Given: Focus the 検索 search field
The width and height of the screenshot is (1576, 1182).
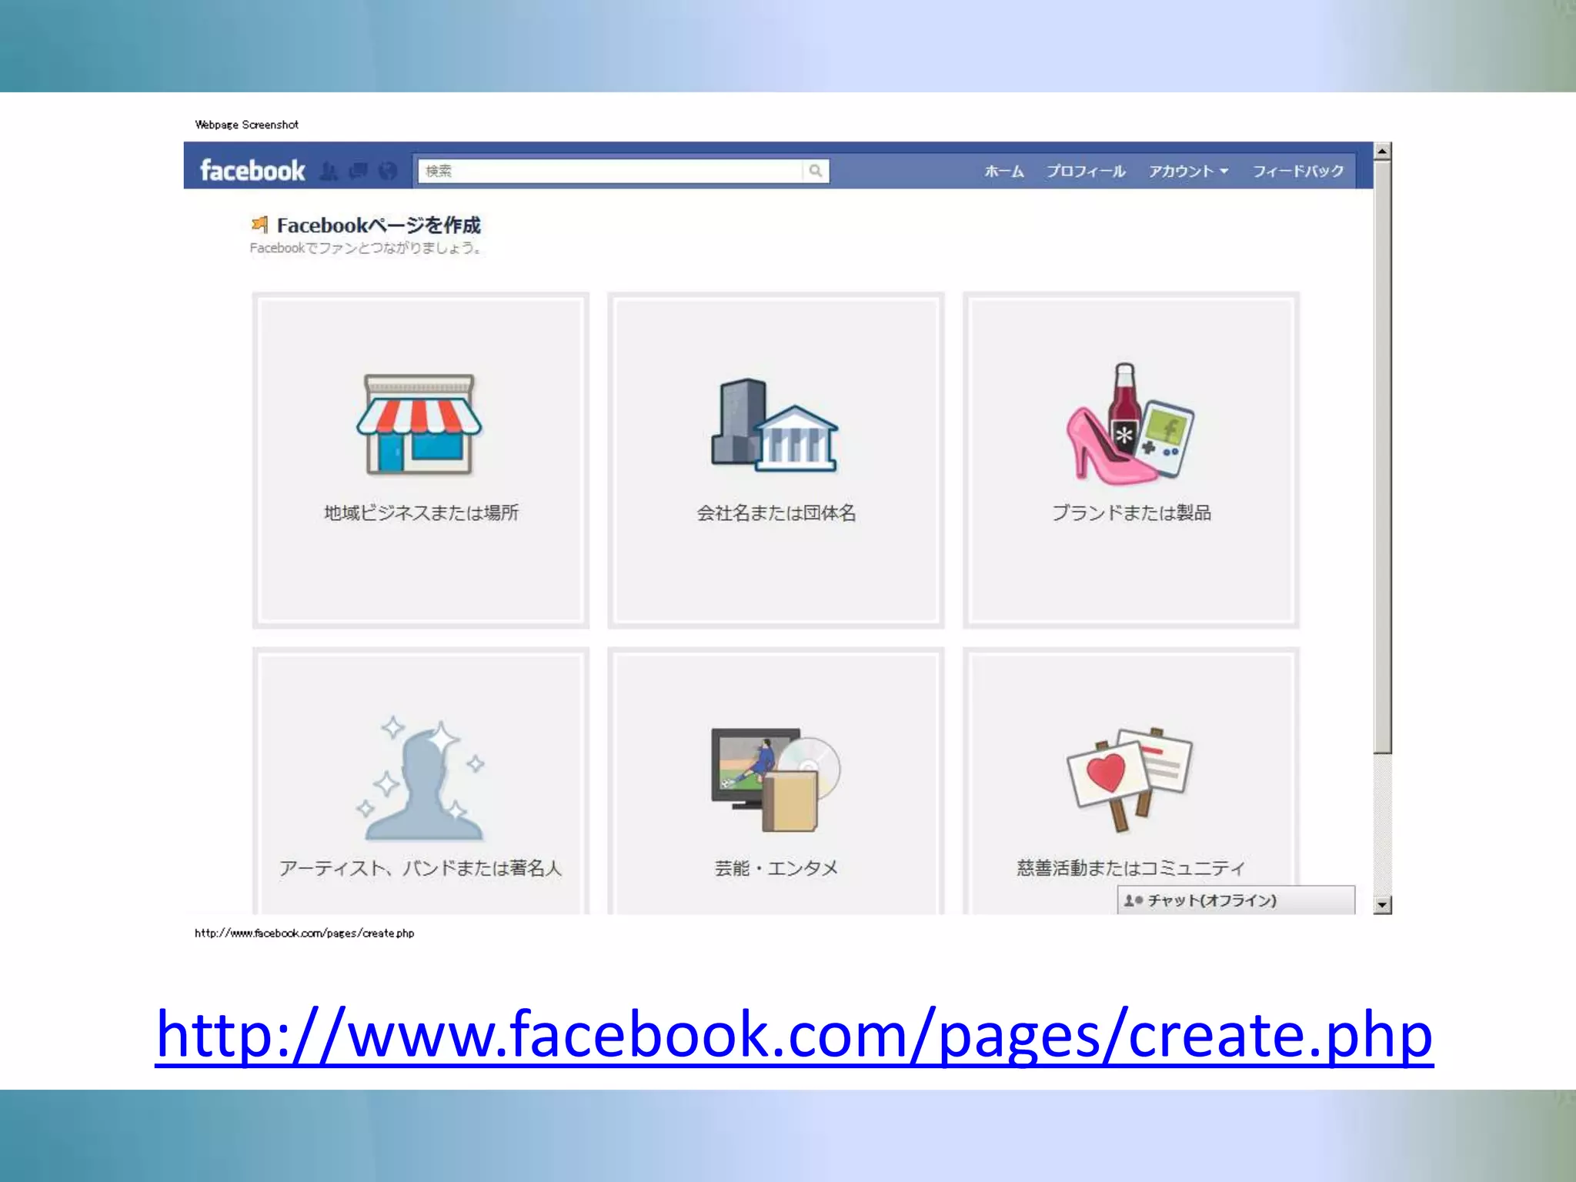Looking at the screenshot, I should 610,171.
